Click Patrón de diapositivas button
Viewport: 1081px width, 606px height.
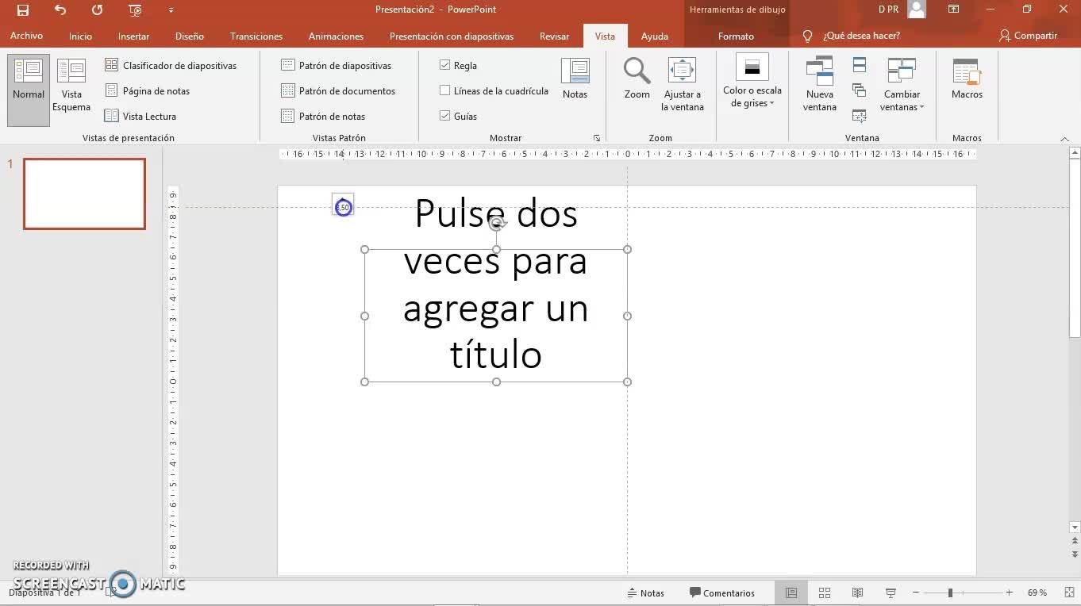[x=337, y=65]
